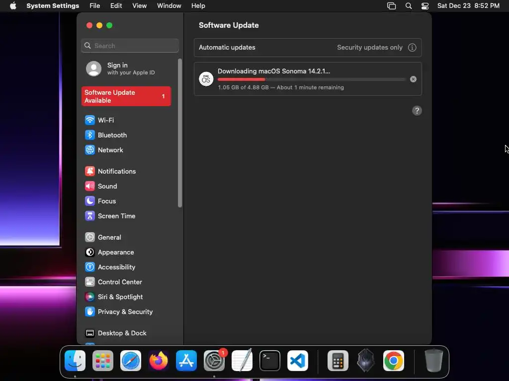
Task: Click the Automatic updates row
Action: pyautogui.click(x=308, y=48)
